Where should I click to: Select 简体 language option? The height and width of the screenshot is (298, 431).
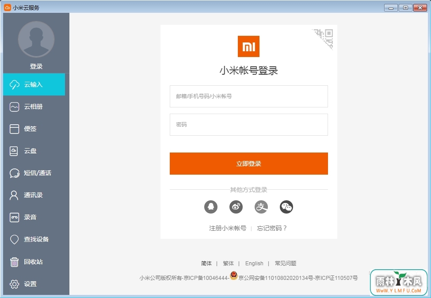tap(206, 264)
